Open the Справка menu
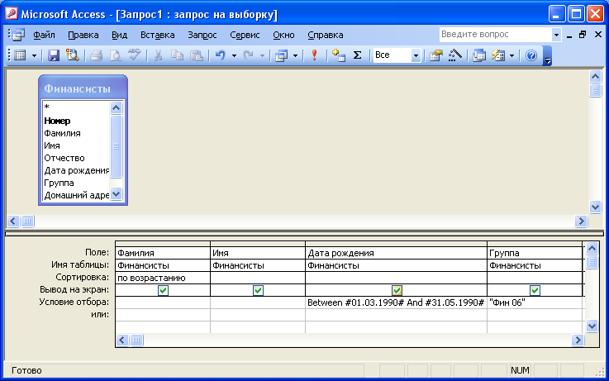The height and width of the screenshot is (381, 609). coord(325,35)
